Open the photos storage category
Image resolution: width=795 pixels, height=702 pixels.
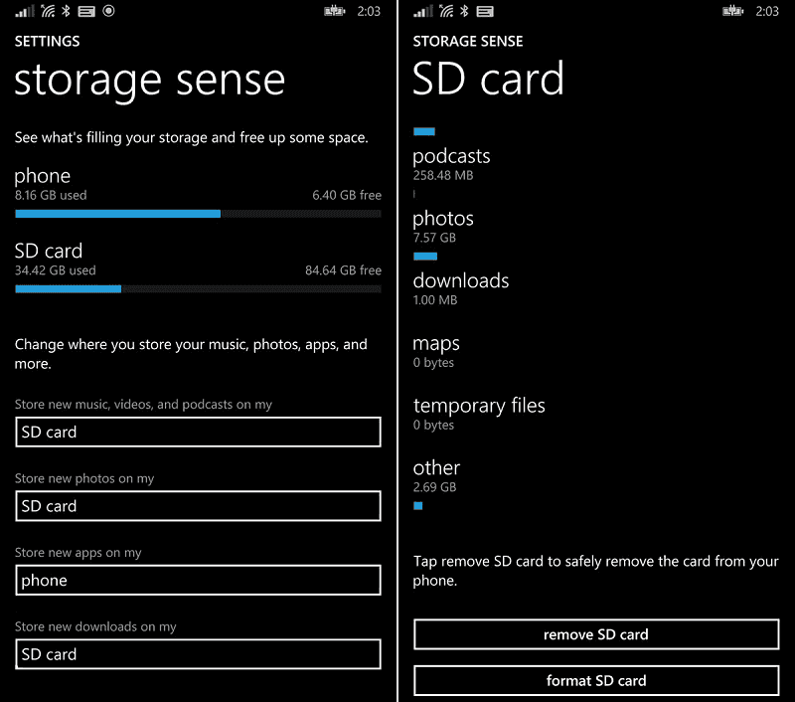(443, 227)
